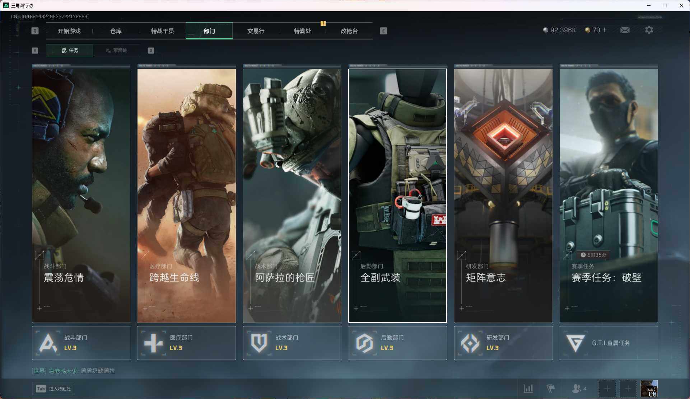Click the 研发部门 diamond emblem icon
This screenshot has width=690, height=399.
470,343
